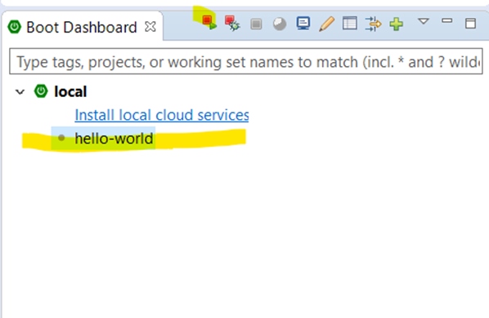Close the Boot Dashboard tab
The image size is (489, 318).
(150, 27)
